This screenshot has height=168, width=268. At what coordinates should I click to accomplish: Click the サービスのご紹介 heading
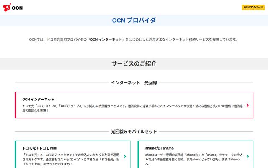tap(134, 63)
